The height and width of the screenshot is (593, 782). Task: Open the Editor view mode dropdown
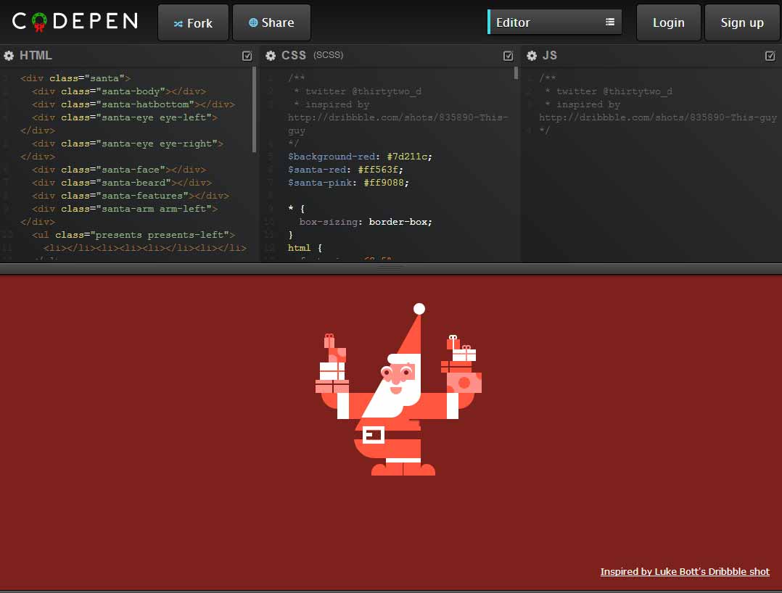[x=554, y=22]
